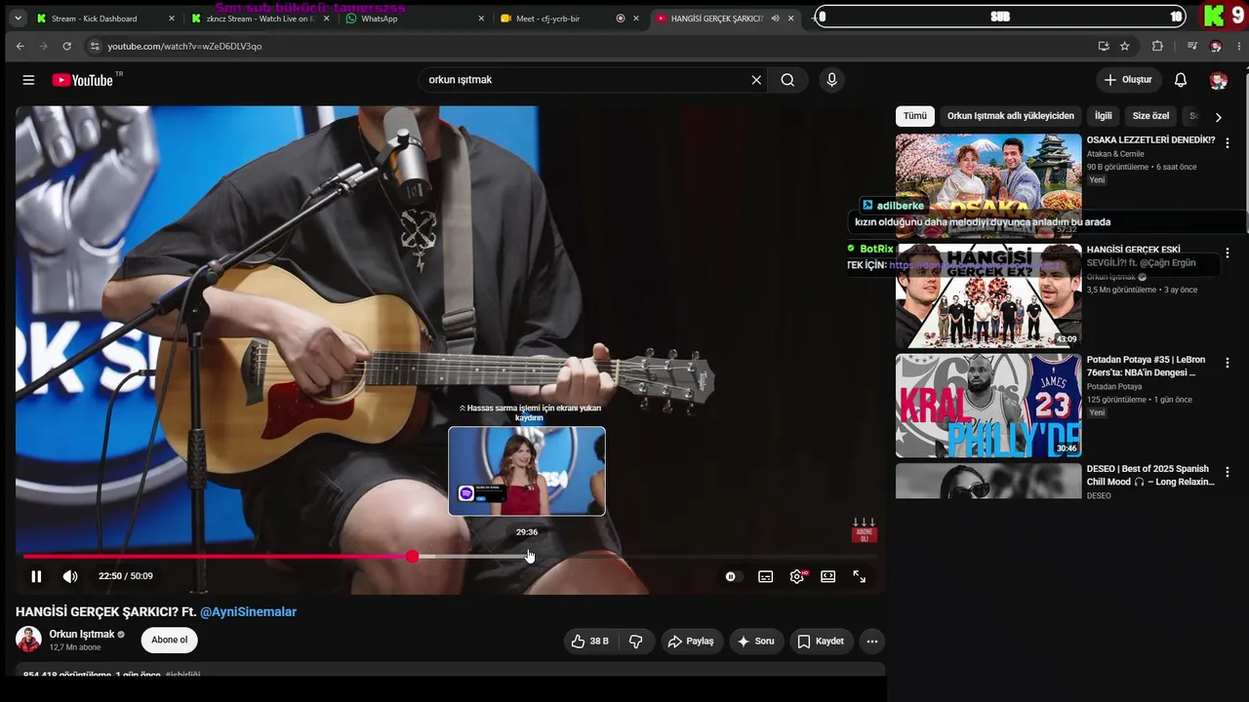Select the Orkun Işıtmak adlı yükleyiciden chip
This screenshot has width=1249, height=702.
point(1011,116)
